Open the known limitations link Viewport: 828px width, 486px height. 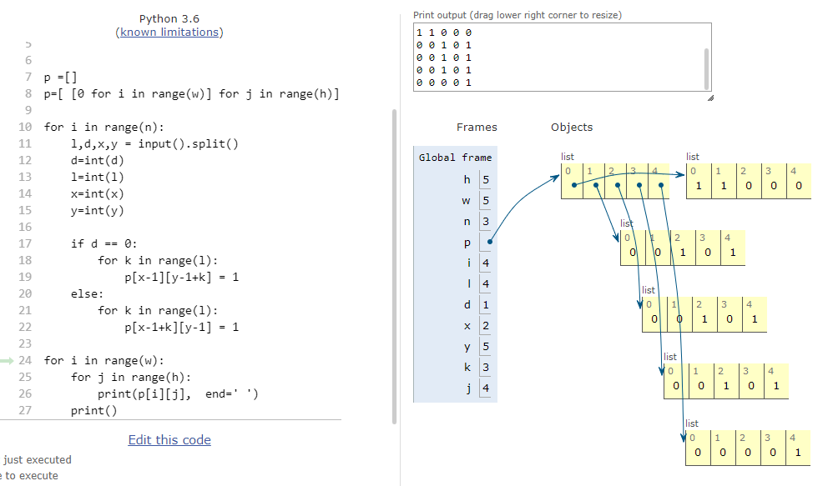click(x=169, y=33)
